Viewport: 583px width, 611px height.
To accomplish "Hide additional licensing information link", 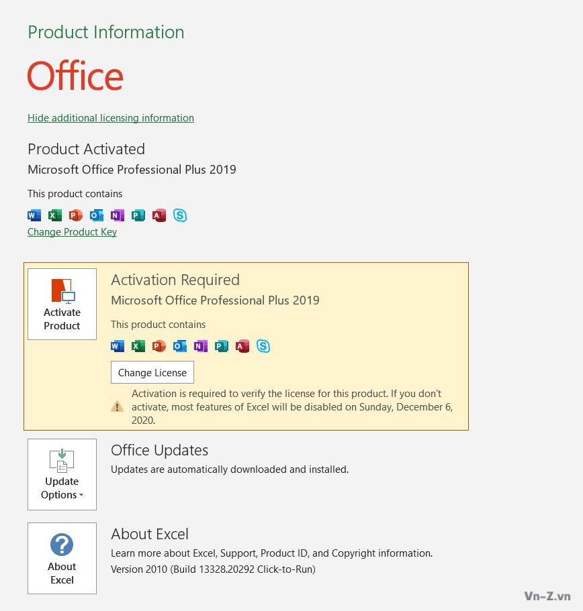I will 111,118.
